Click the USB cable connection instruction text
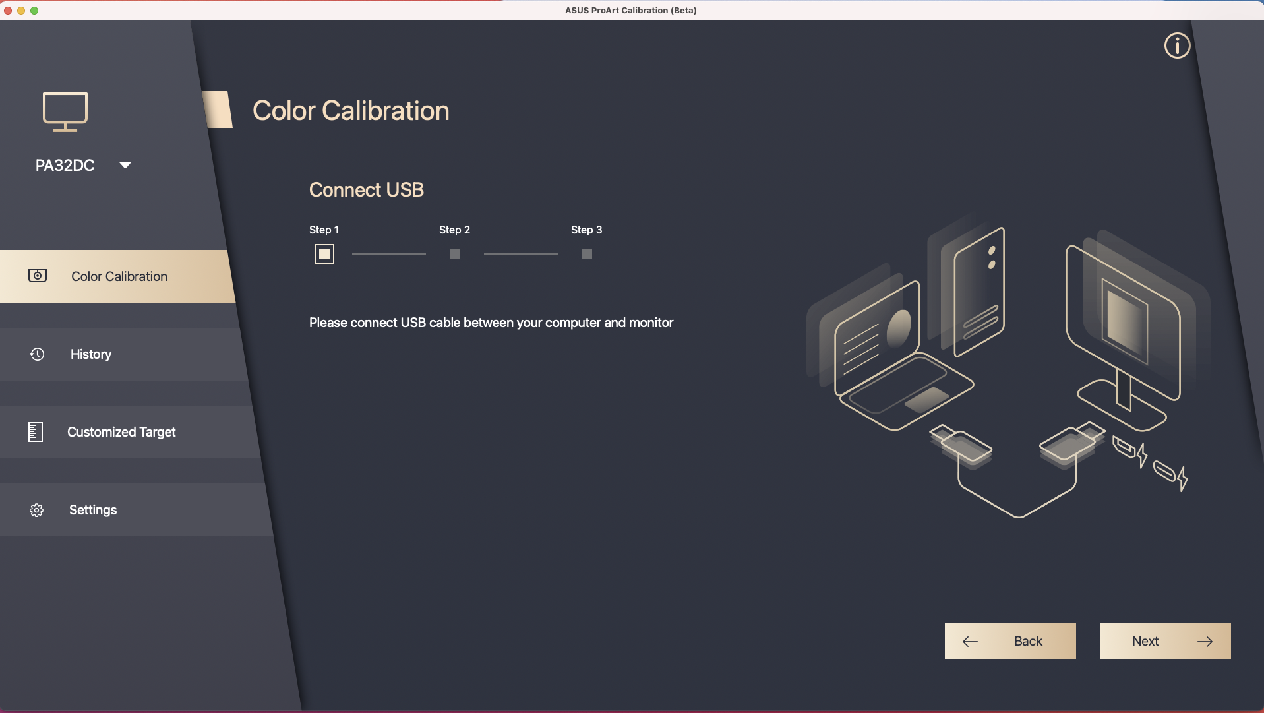 pyautogui.click(x=491, y=323)
